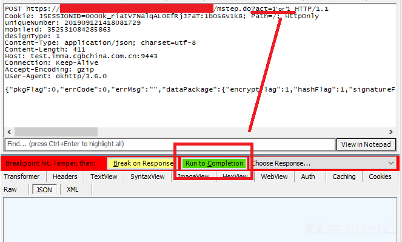Switch to the Headers tab
Viewport: 402px width, 242px height.
[x=65, y=176]
